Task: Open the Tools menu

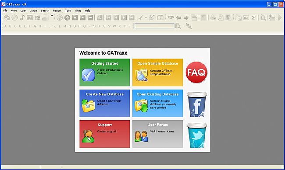Action: (x=68, y=10)
